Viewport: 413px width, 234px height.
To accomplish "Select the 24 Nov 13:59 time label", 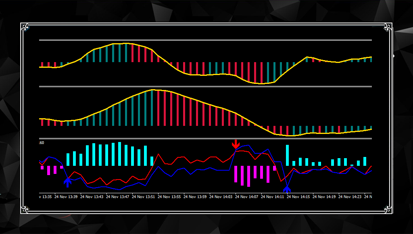I will [195, 197].
